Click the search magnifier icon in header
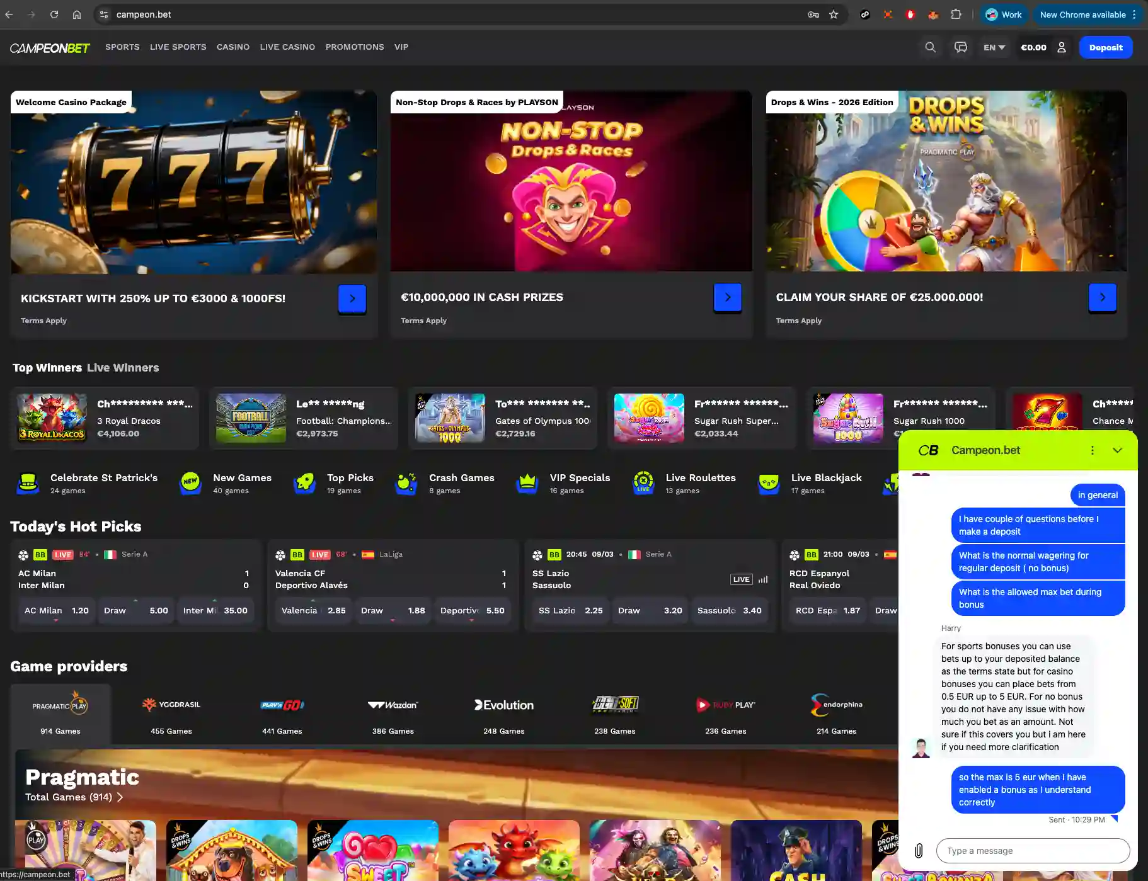The height and width of the screenshot is (881, 1148). (x=930, y=47)
